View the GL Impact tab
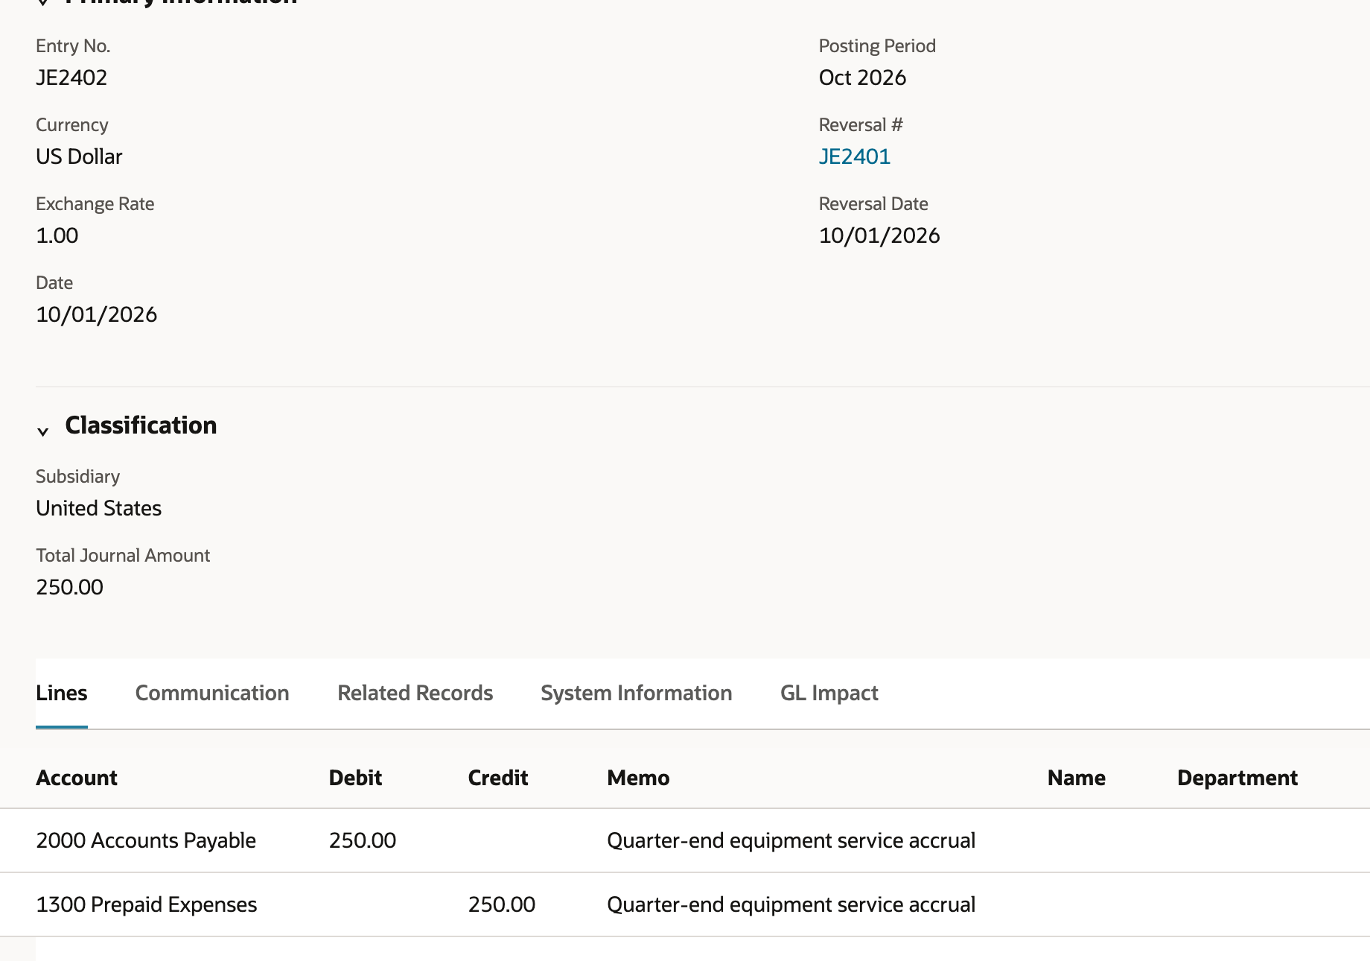Screen dimensions: 1370x961 (829, 693)
